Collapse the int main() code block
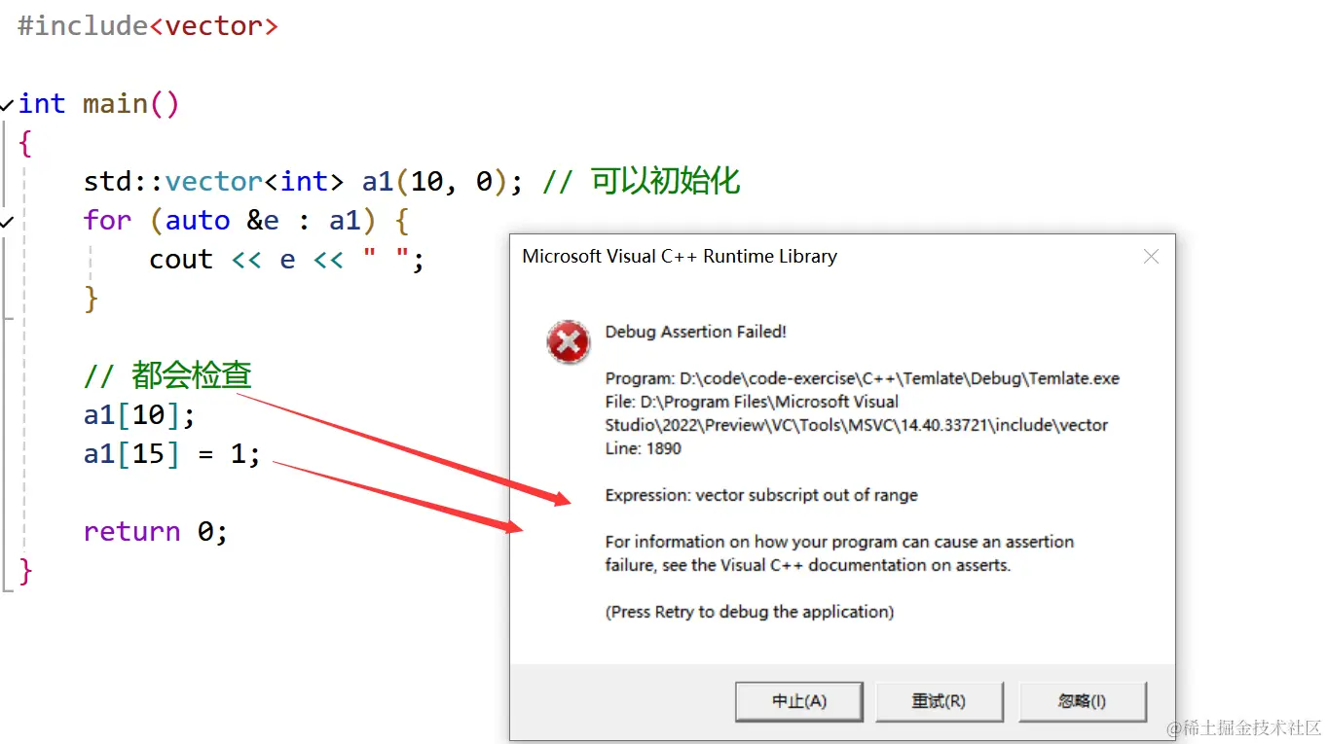The image size is (1328, 744). [x=7, y=104]
